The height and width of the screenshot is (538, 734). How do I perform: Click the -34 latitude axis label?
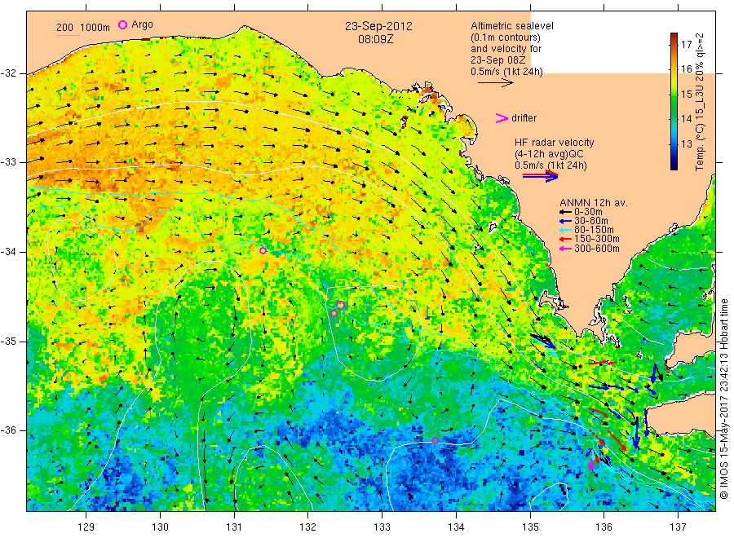tap(8, 252)
